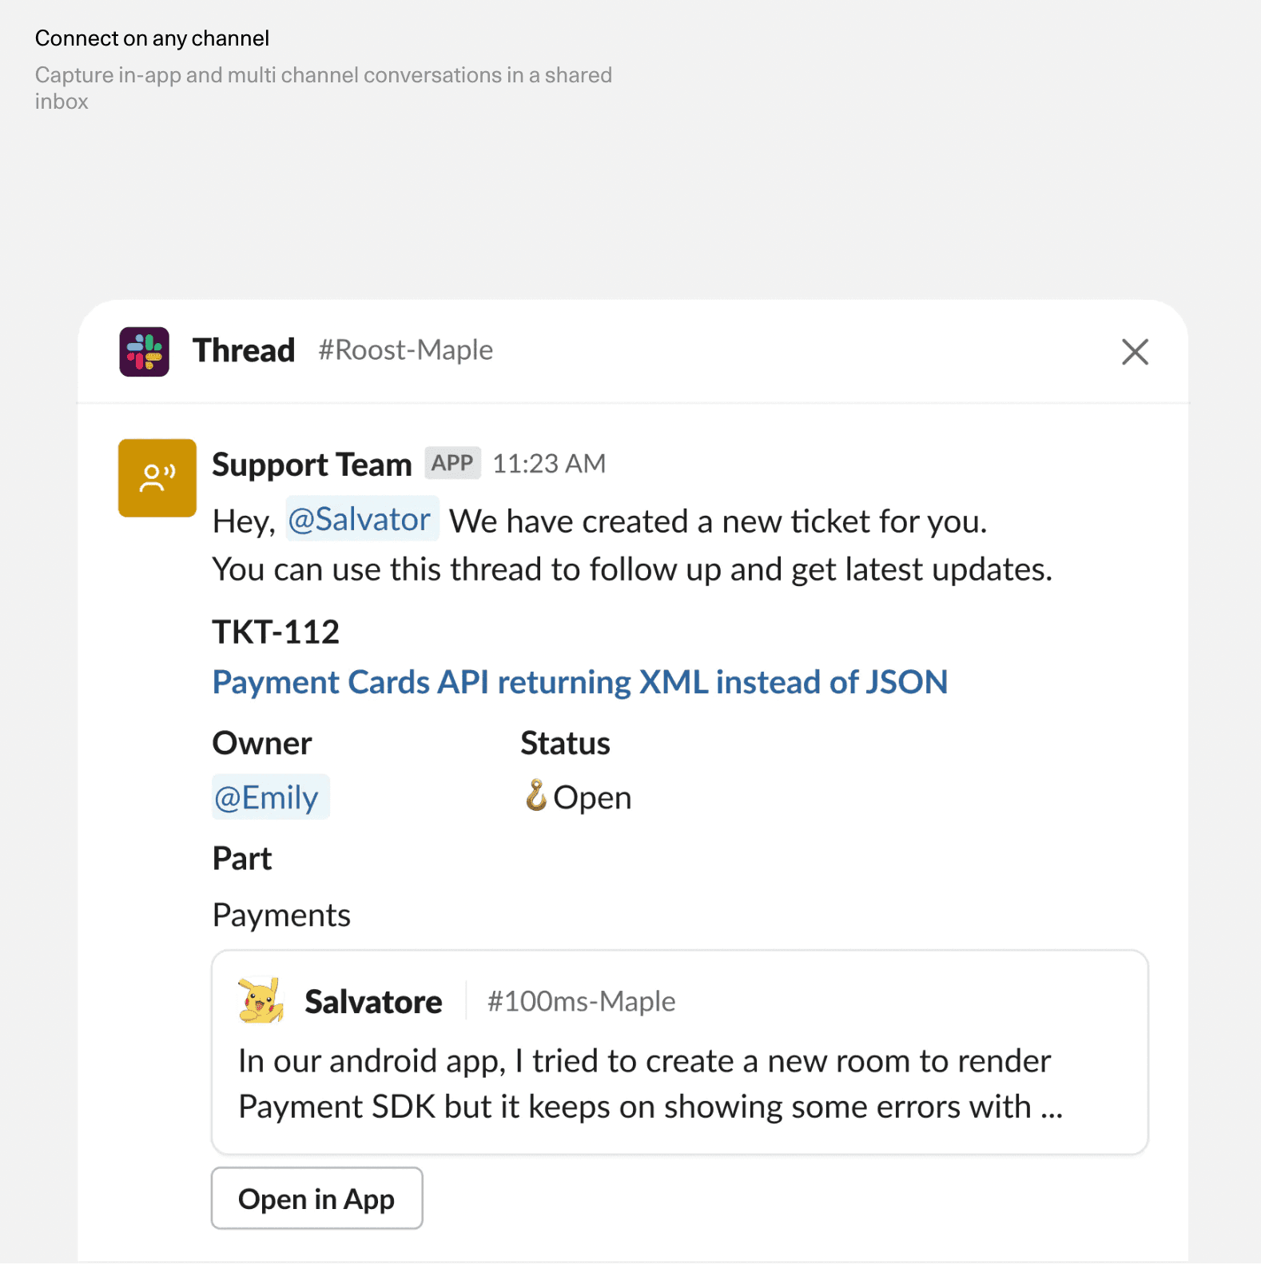The width and height of the screenshot is (1261, 1265).
Task: Click the Slack logo icon
Action: [x=144, y=351]
